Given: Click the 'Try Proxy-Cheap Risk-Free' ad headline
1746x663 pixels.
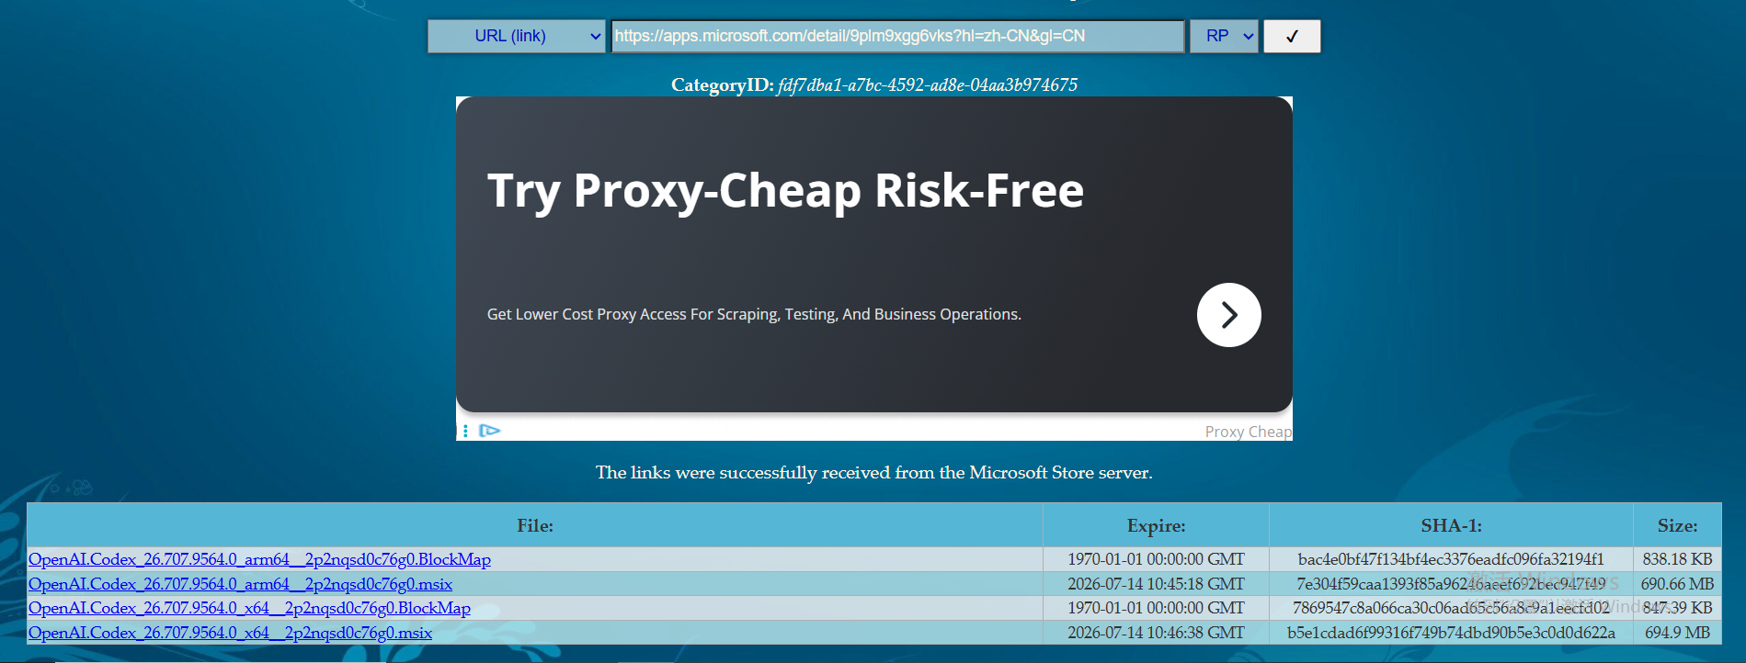Looking at the screenshot, I should point(785,191).
